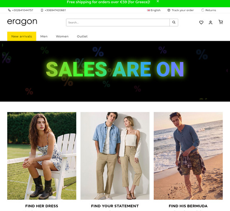The height and width of the screenshot is (211, 230).
Task: Select the New arrivals menu item
Action: click(22, 36)
